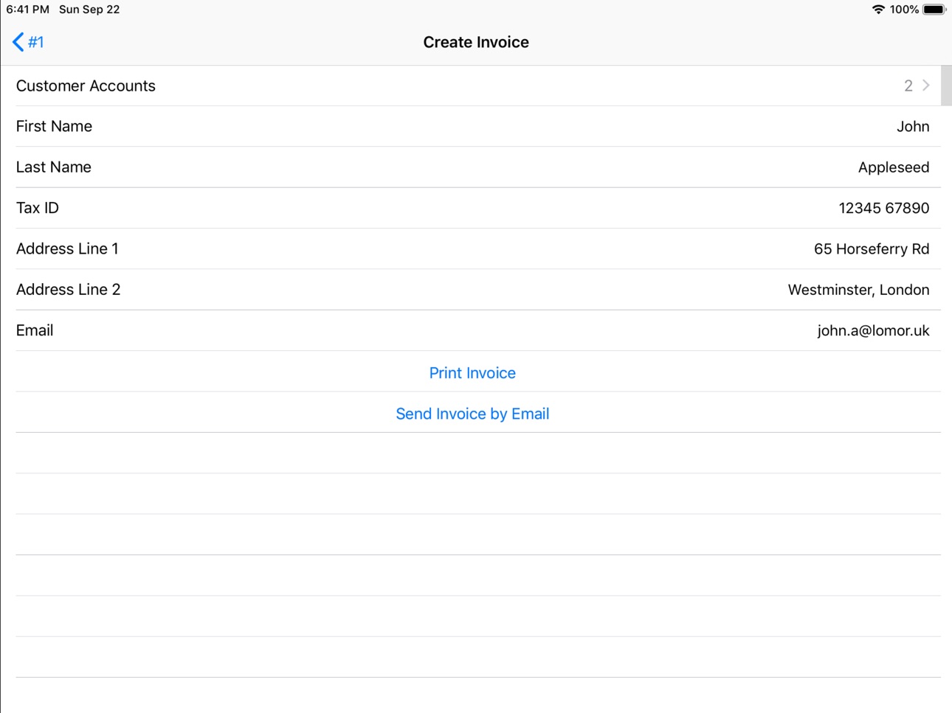Tap the Address Line 1 label
Screen dimensions: 952x713
click(67, 248)
